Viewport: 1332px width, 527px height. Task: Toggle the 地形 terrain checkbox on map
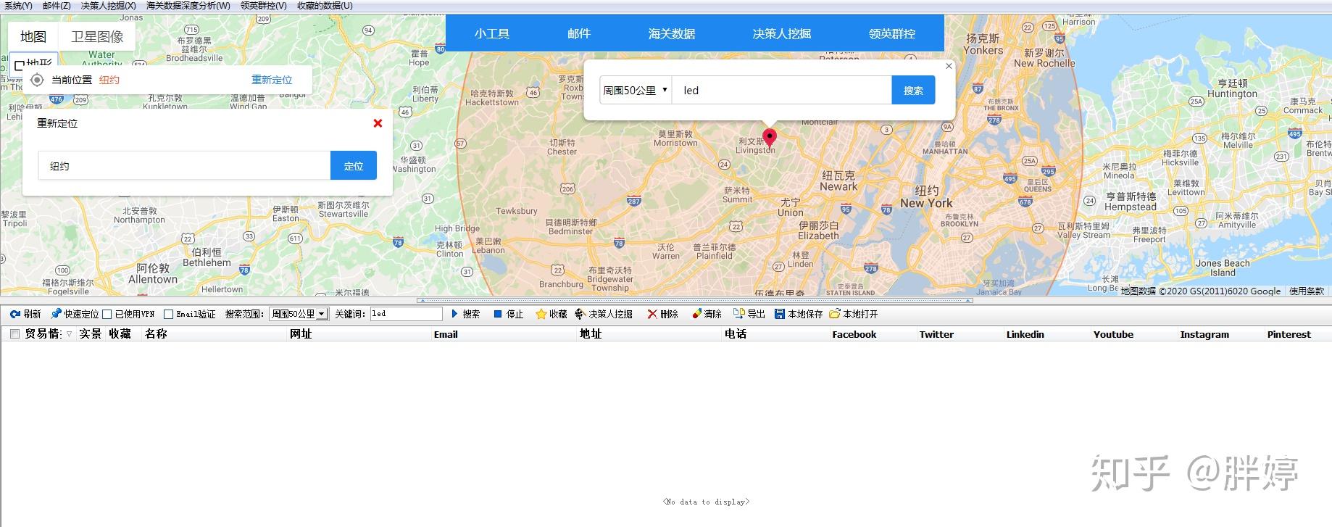coord(20,65)
